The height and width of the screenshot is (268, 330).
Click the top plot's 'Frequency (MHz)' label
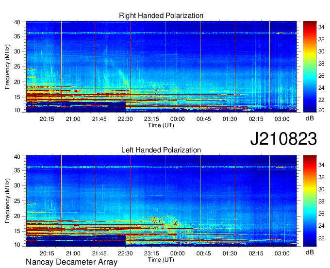pyautogui.click(x=7, y=67)
